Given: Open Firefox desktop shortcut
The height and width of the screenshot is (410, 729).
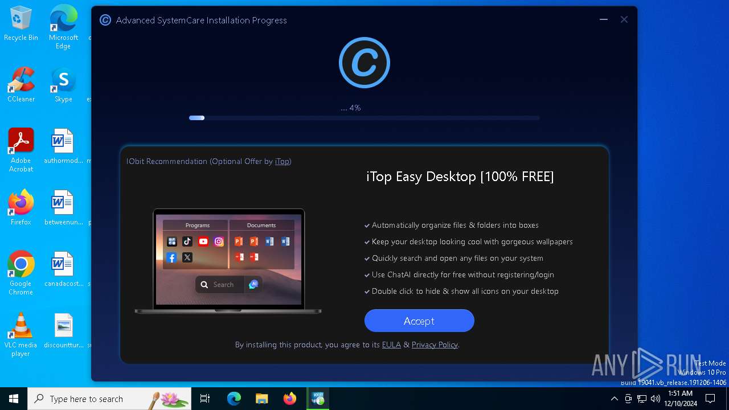Looking at the screenshot, I should coord(21,208).
